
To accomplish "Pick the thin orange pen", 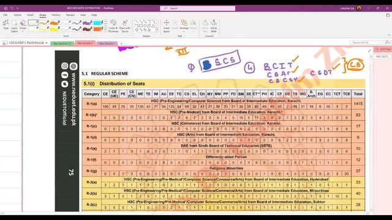I will pyautogui.click(x=44, y=23).
